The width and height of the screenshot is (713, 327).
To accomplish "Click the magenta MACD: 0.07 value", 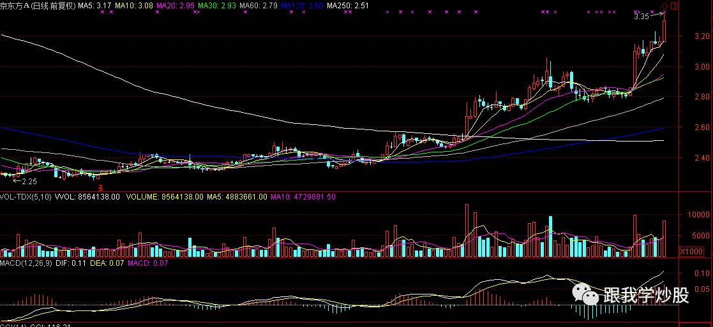I will (148, 263).
